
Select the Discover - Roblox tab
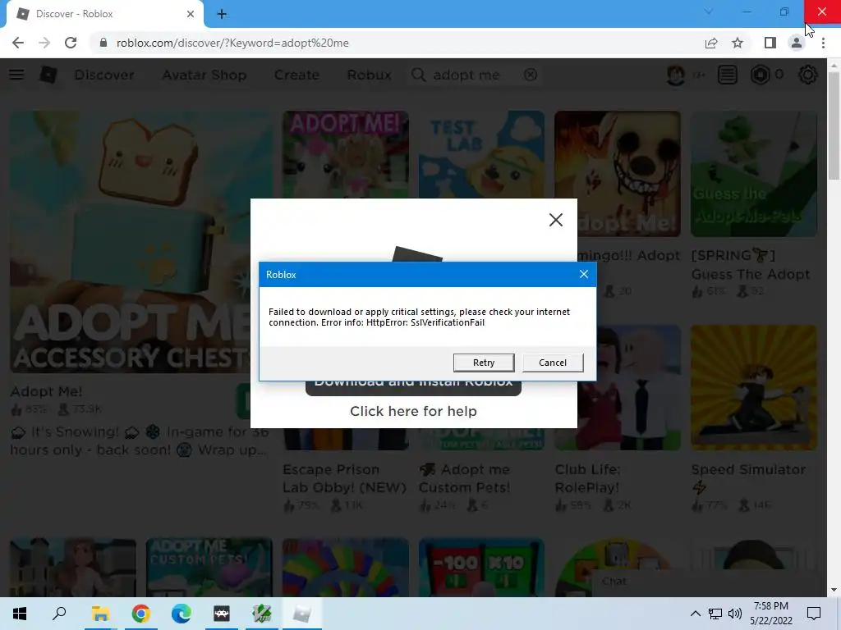(x=104, y=14)
